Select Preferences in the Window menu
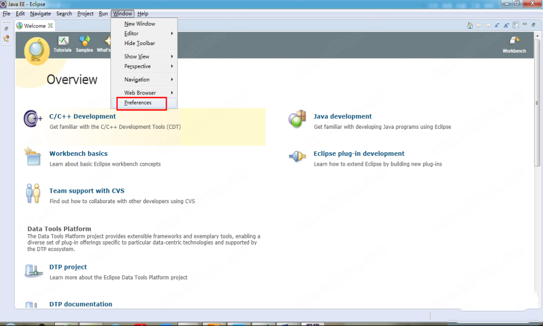This screenshot has width=543, height=326. pyautogui.click(x=138, y=103)
